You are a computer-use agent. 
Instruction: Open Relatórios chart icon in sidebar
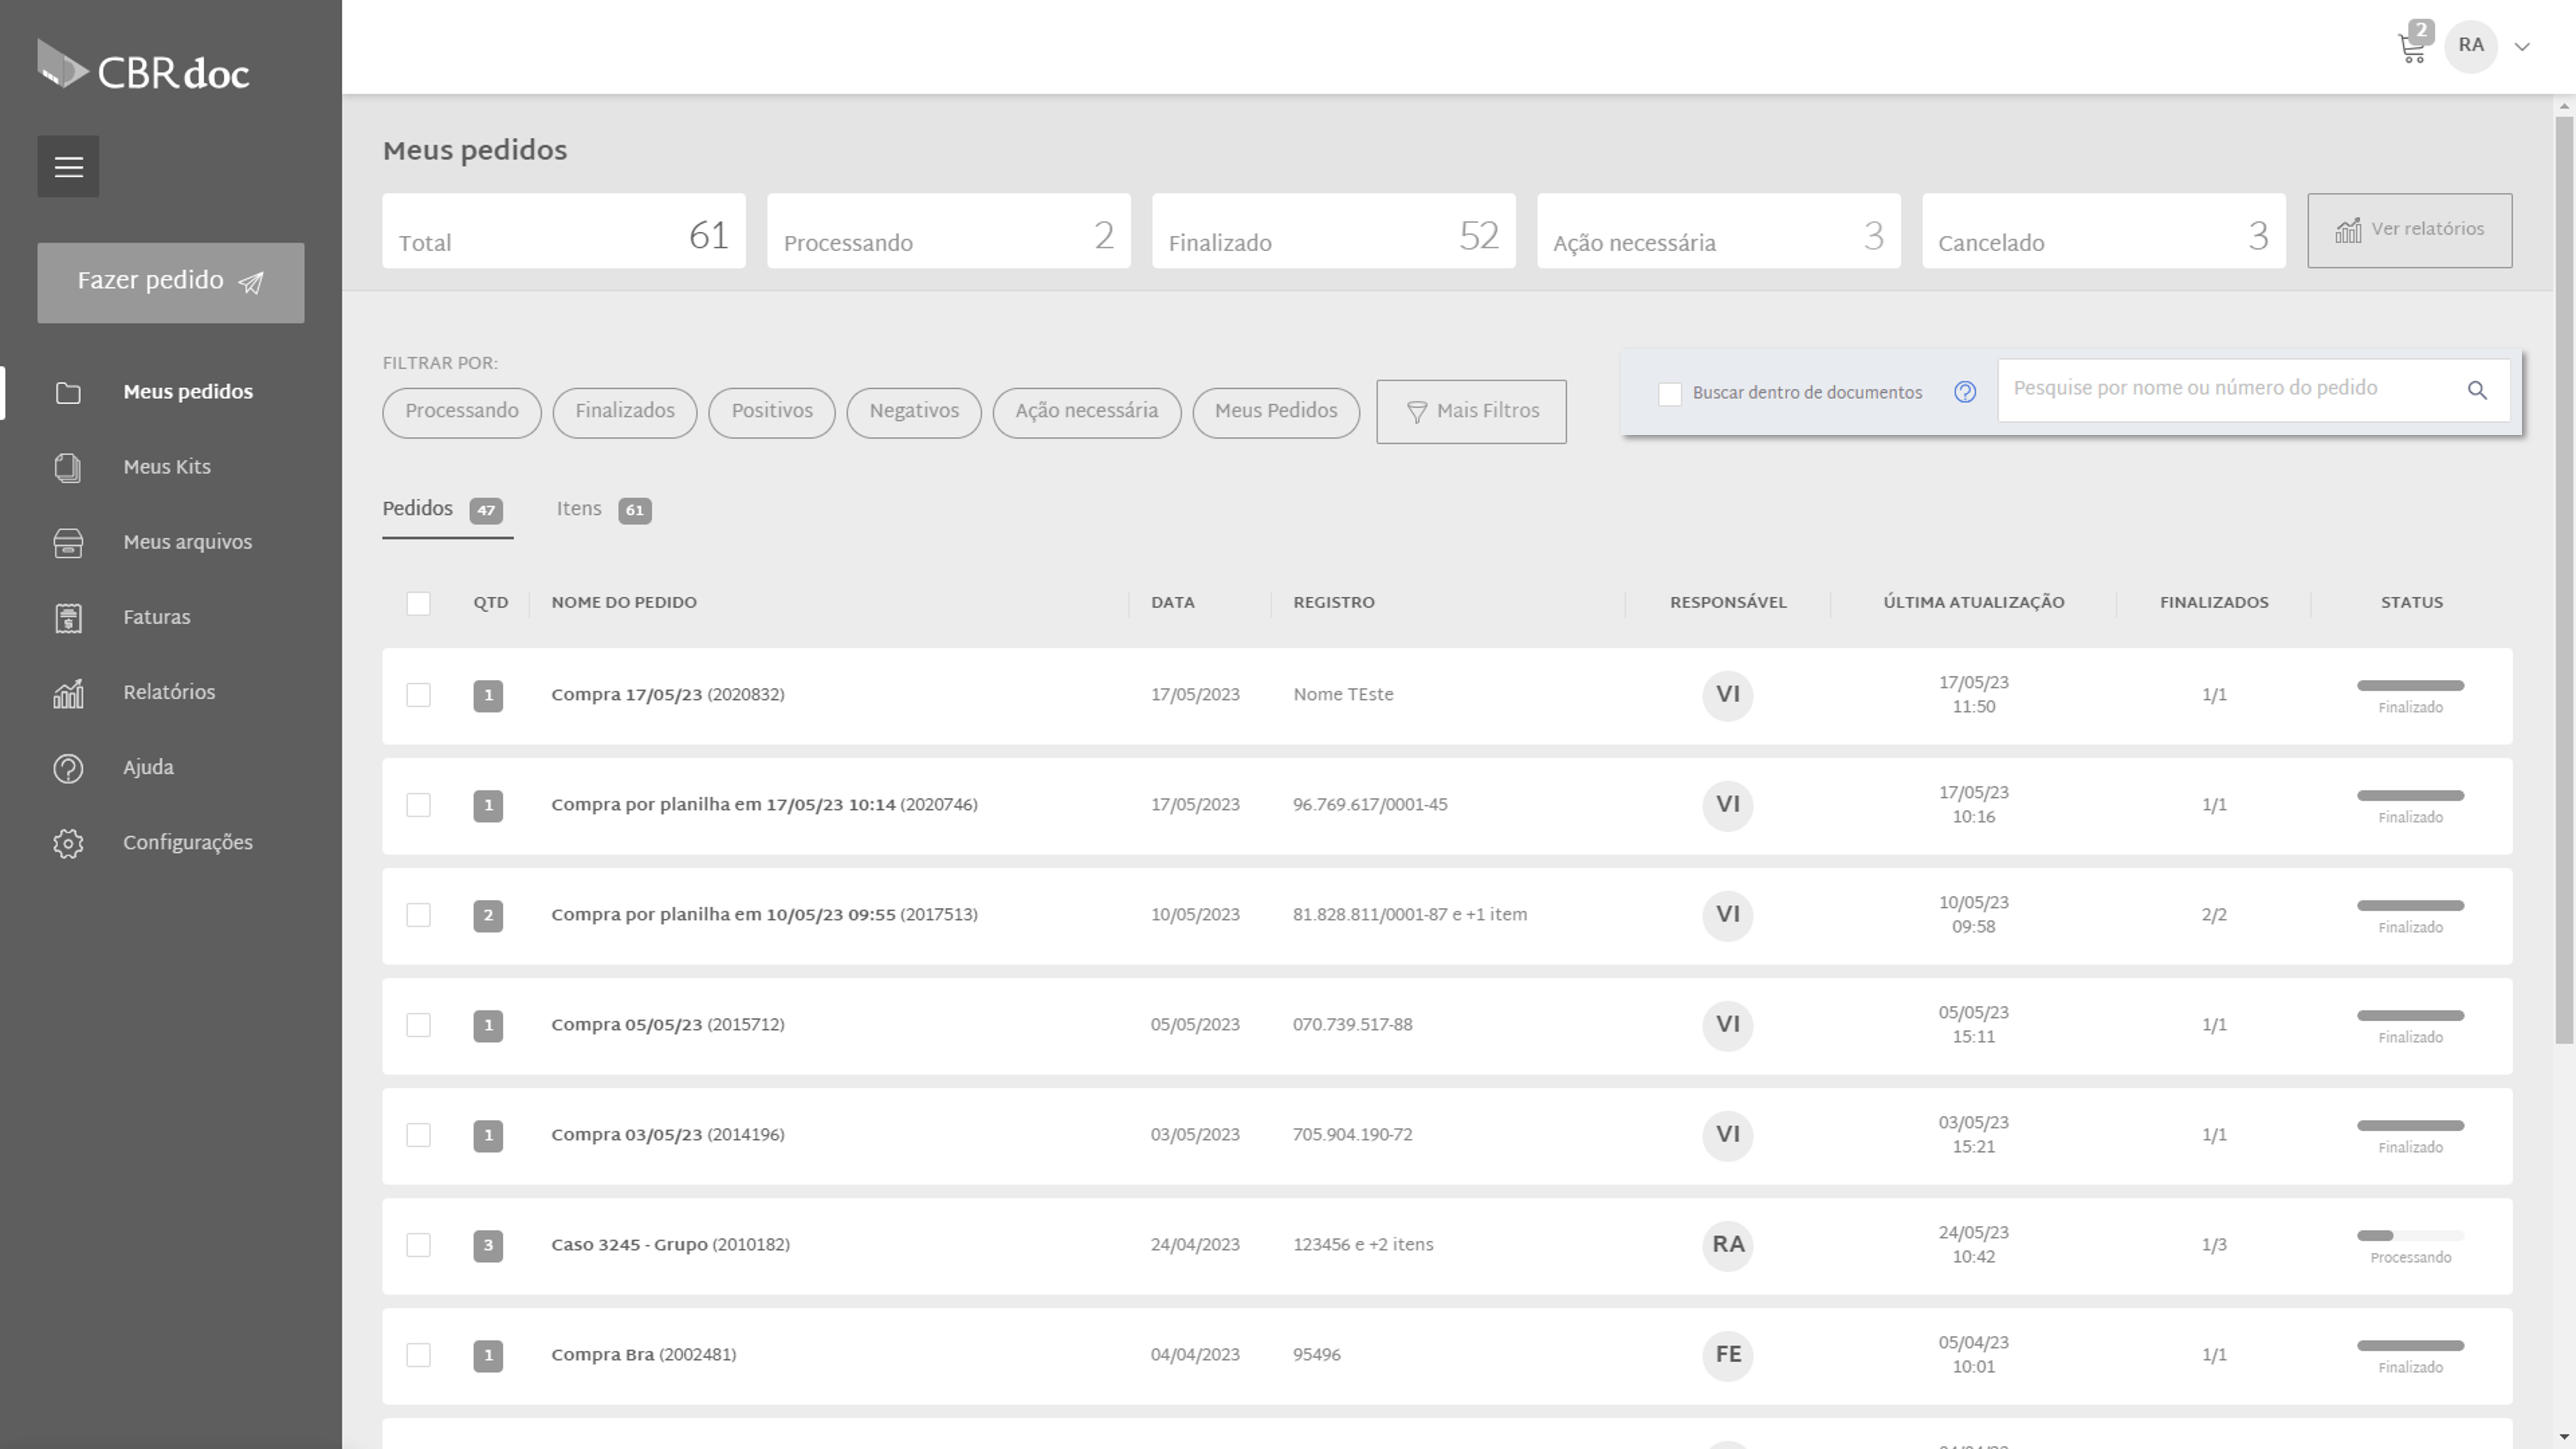pos(68,693)
